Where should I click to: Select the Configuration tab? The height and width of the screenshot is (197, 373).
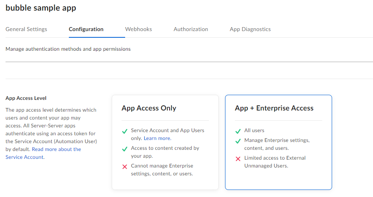pos(86,29)
